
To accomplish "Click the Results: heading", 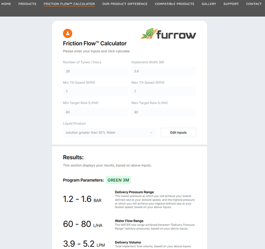I will coord(74,157).
